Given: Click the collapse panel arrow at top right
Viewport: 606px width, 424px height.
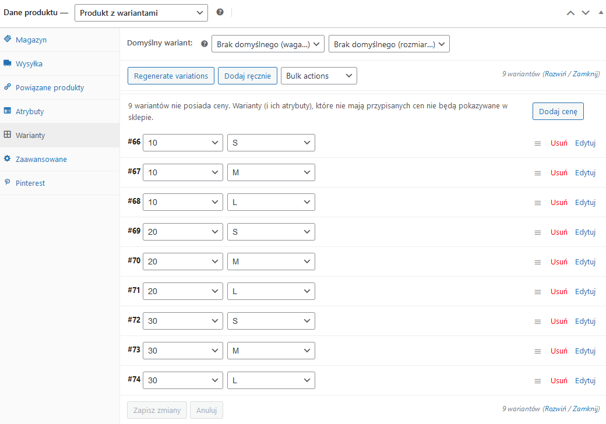Looking at the screenshot, I should pyautogui.click(x=600, y=12).
